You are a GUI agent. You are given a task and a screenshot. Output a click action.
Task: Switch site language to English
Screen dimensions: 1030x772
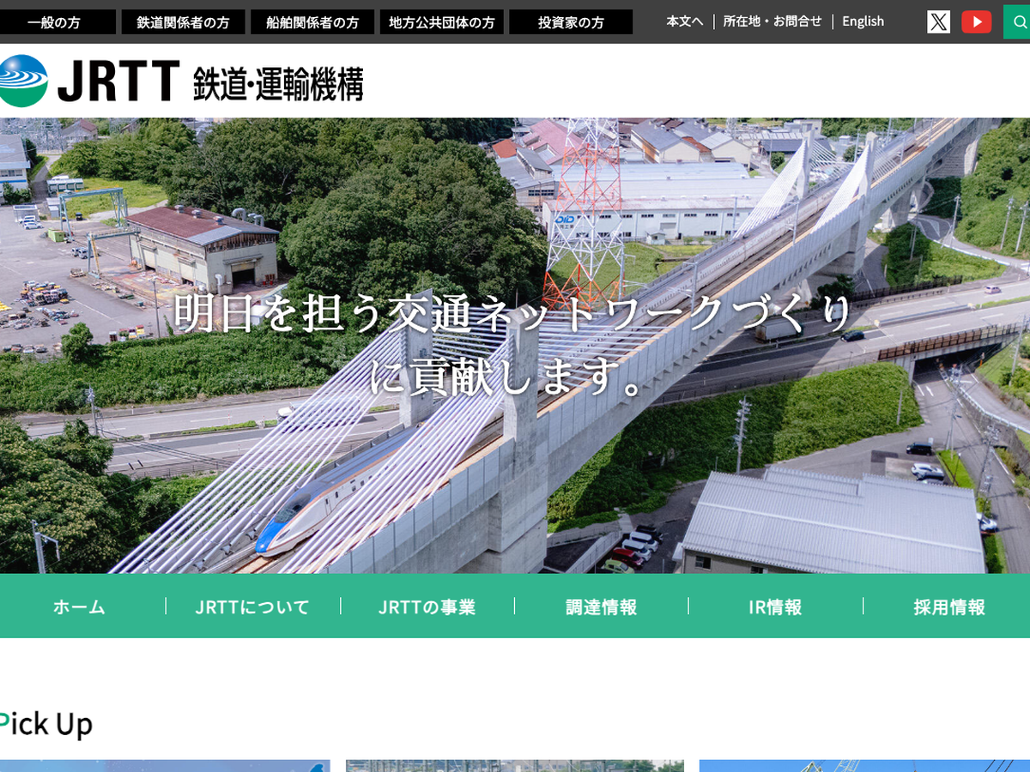tap(863, 21)
